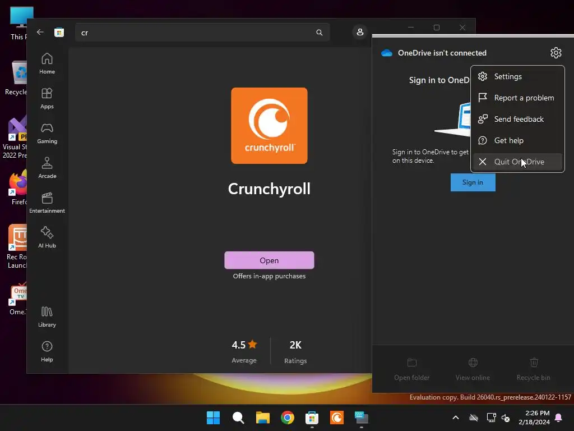Select This PC desktop icon
Image resolution: width=574 pixels, height=431 pixels.
click(x=21, y=22)
